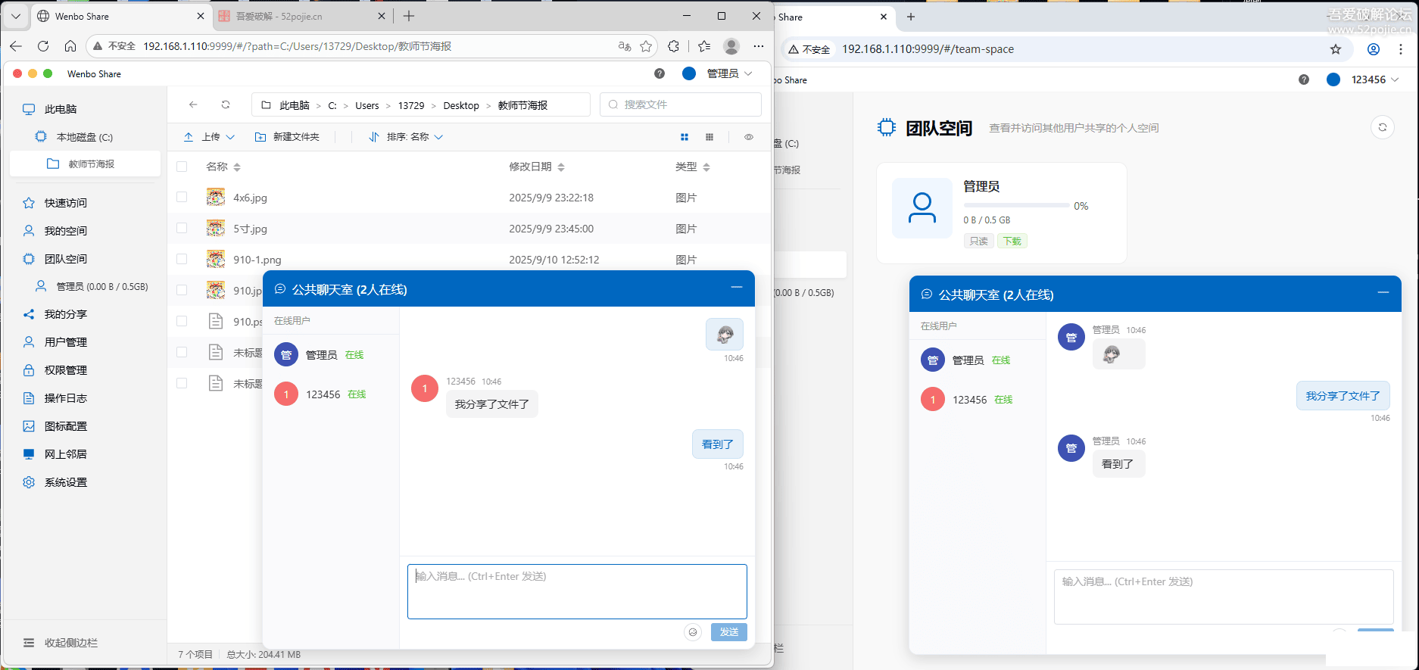Click the send button in chat

(728, 632)
